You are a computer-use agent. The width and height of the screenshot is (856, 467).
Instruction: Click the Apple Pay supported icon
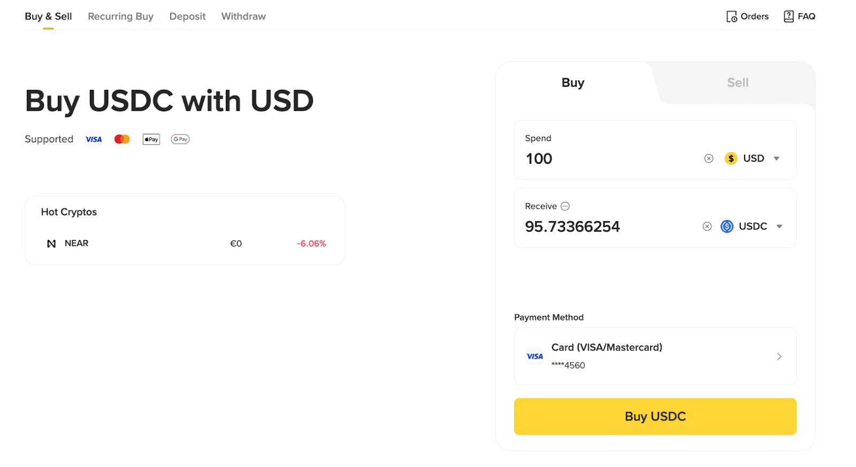tap(151, 139)
